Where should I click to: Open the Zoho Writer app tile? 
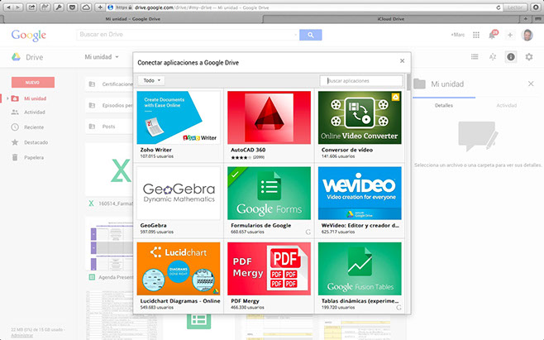point(178,117)
